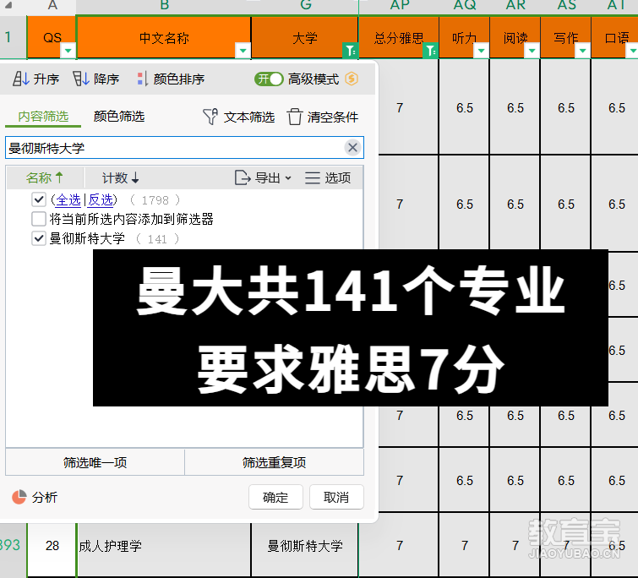Select column AP header
This screenshot has height=578, width=638.
399,6
